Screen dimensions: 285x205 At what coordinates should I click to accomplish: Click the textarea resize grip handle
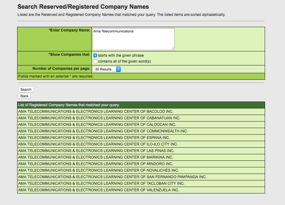click(x=173, y=48)
